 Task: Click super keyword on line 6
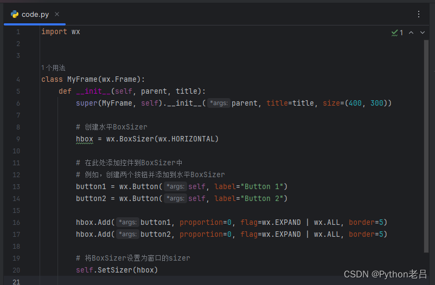87,103
